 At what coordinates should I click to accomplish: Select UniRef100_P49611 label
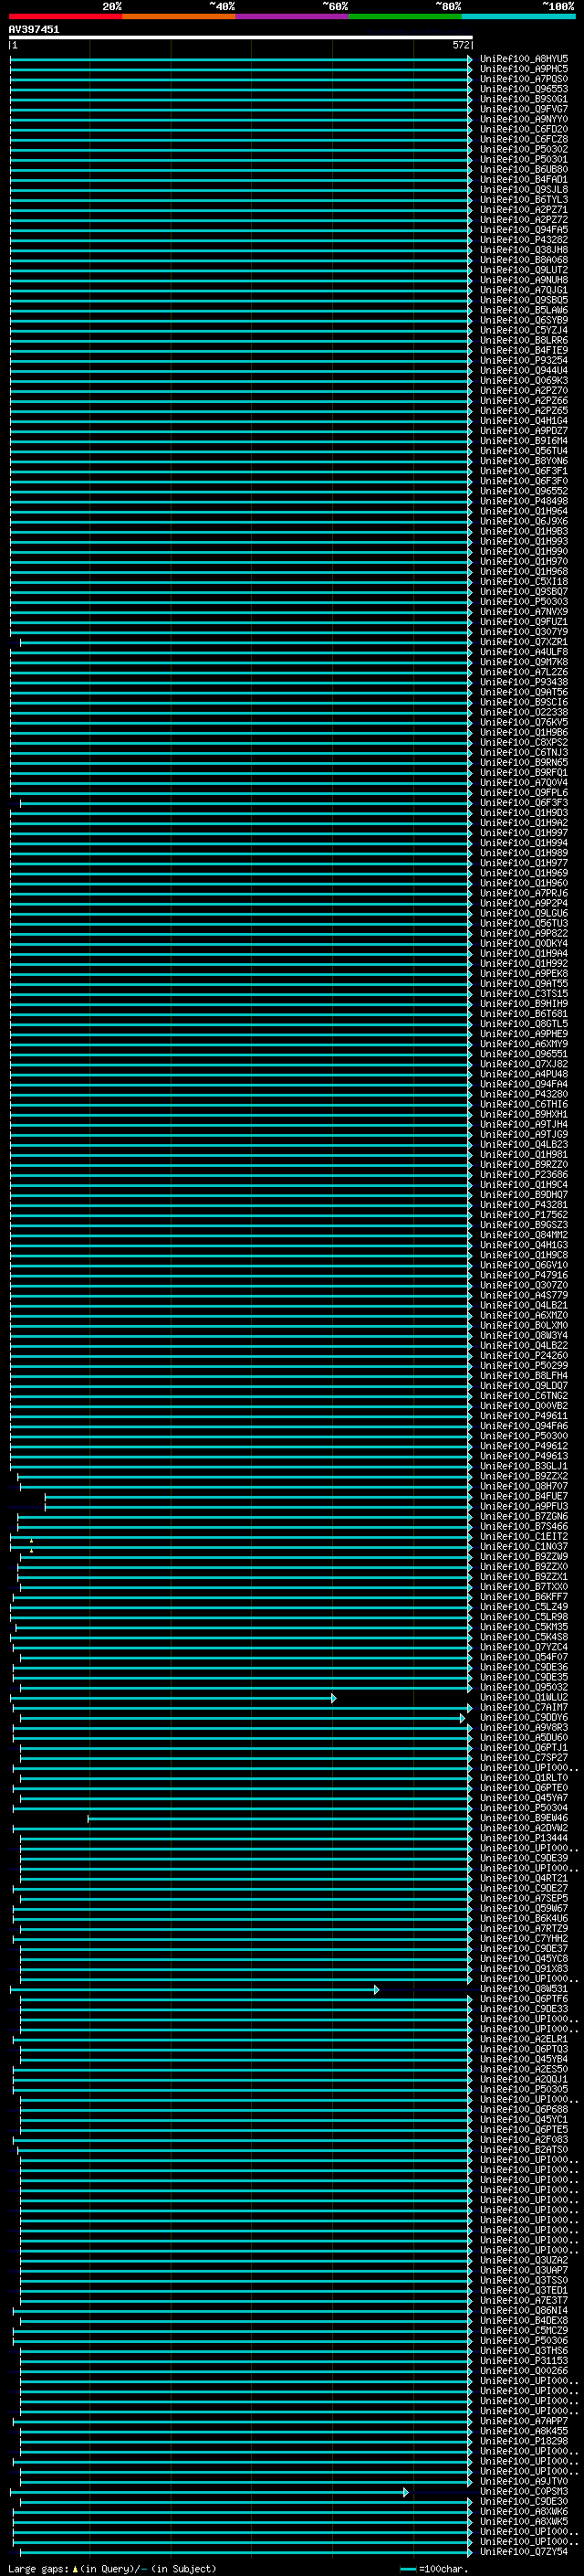(524, 1416)
